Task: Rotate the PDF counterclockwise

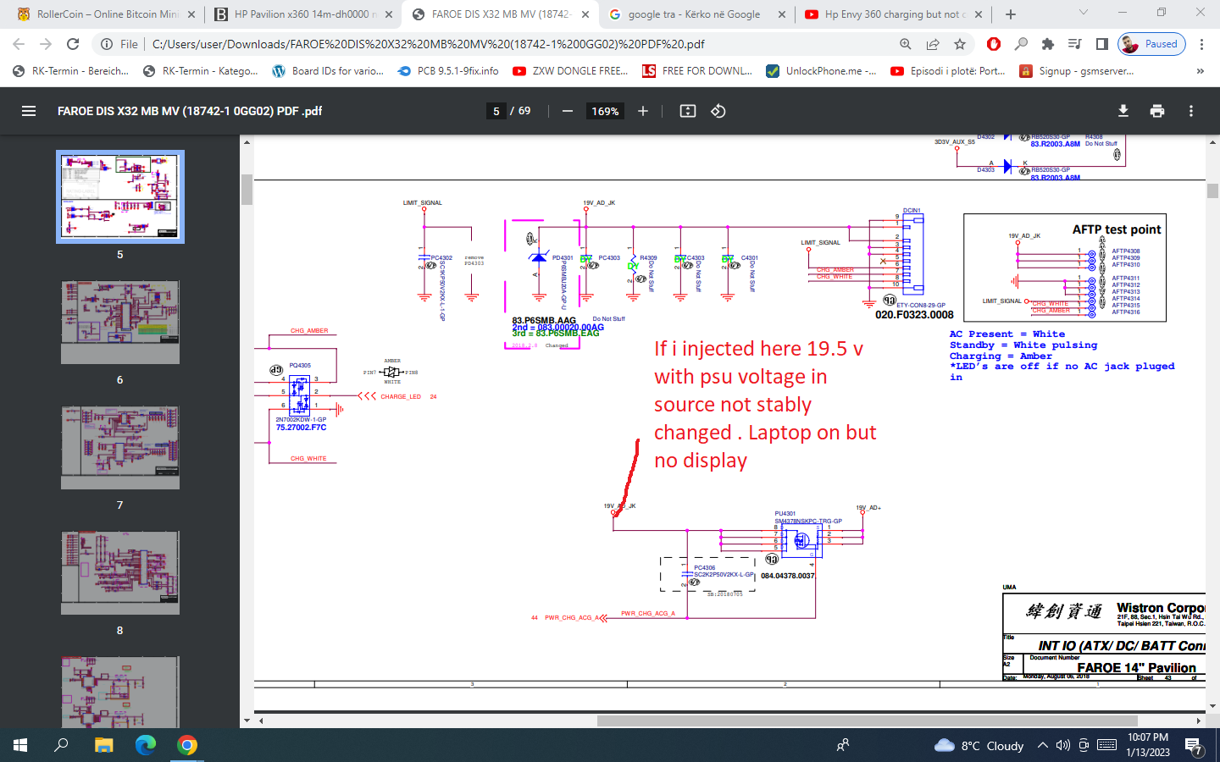Action: 718,111
